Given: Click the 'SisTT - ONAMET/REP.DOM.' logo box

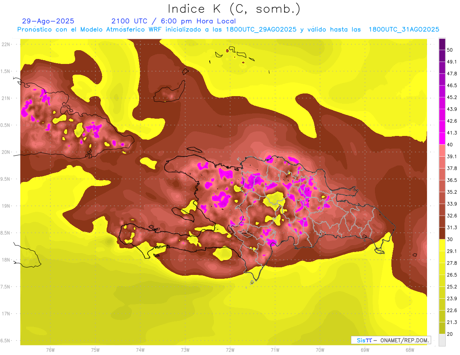Looking at the screenshot, I should [x=391, y=340].
